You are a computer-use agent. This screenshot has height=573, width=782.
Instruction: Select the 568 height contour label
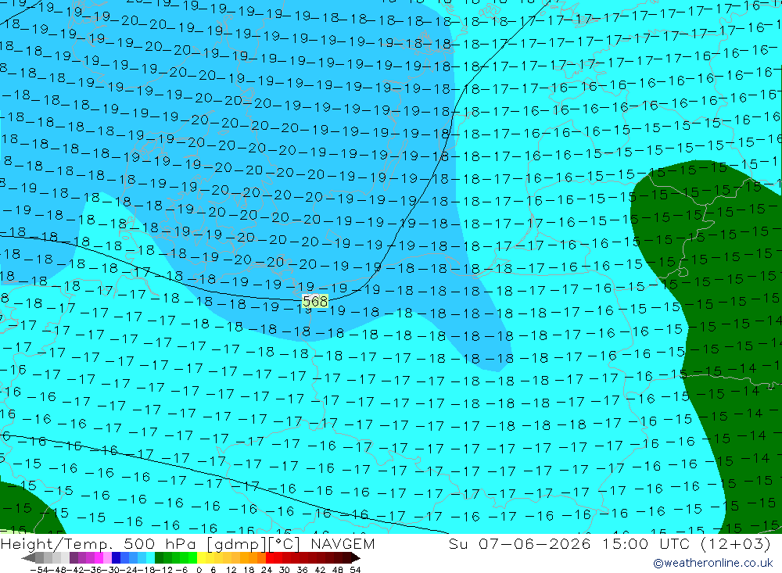315,301
